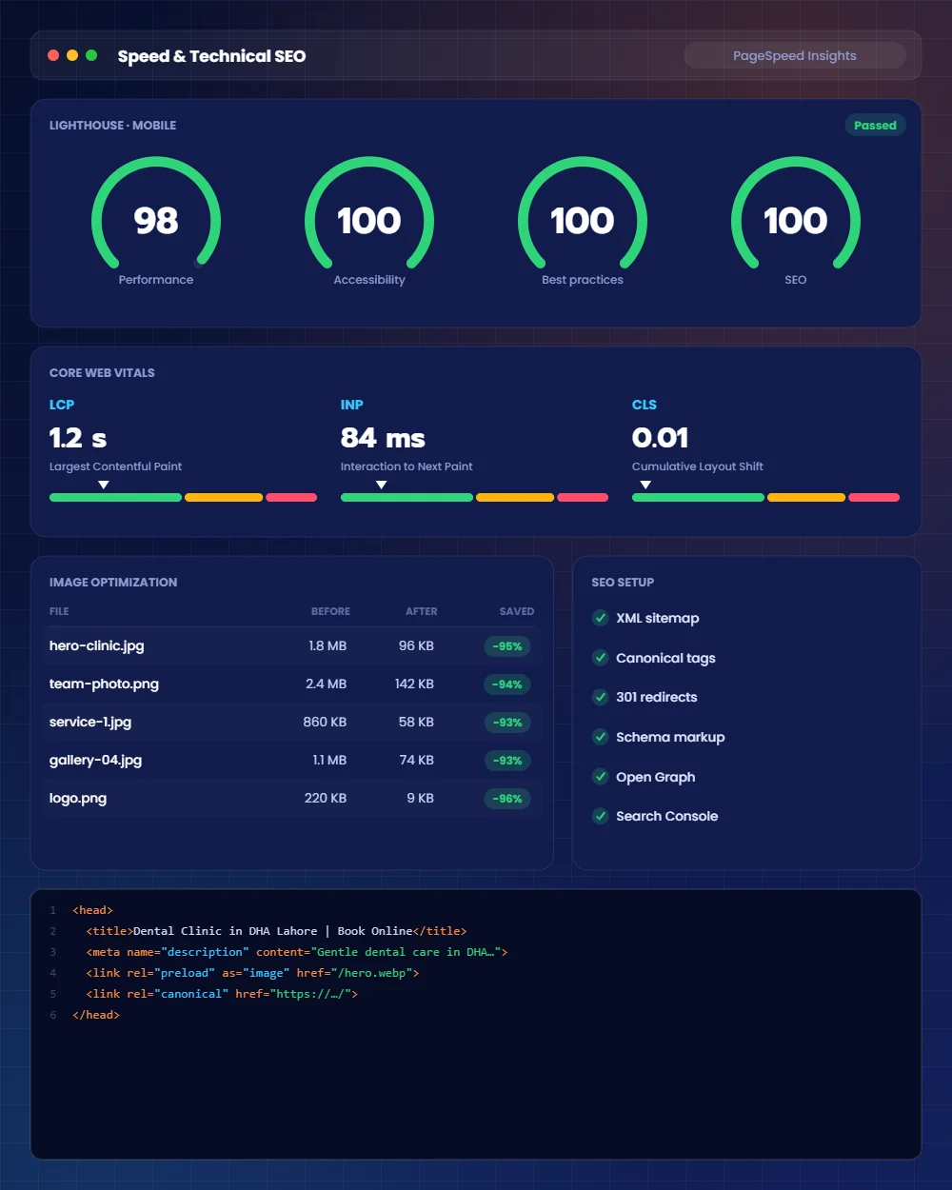Click the -94% savings badge
The image size is (952, 1190).
click(x=507, y=684)
